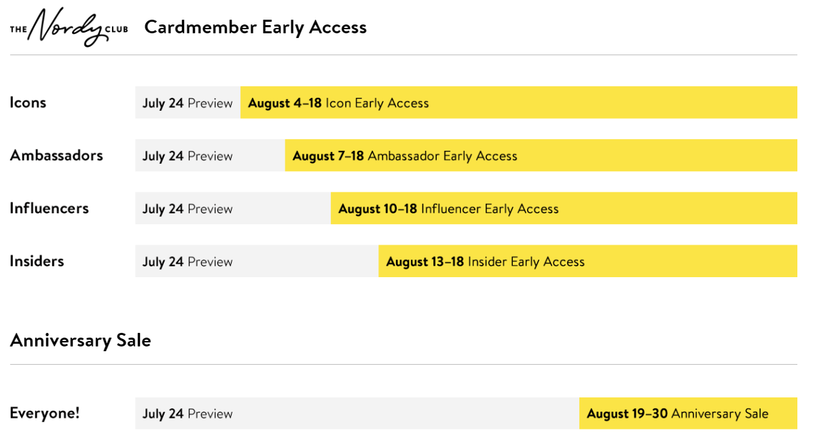Select the August 7–18 Ambassador Early Access bar
This screenshot has width=813, height=447.
541,155
